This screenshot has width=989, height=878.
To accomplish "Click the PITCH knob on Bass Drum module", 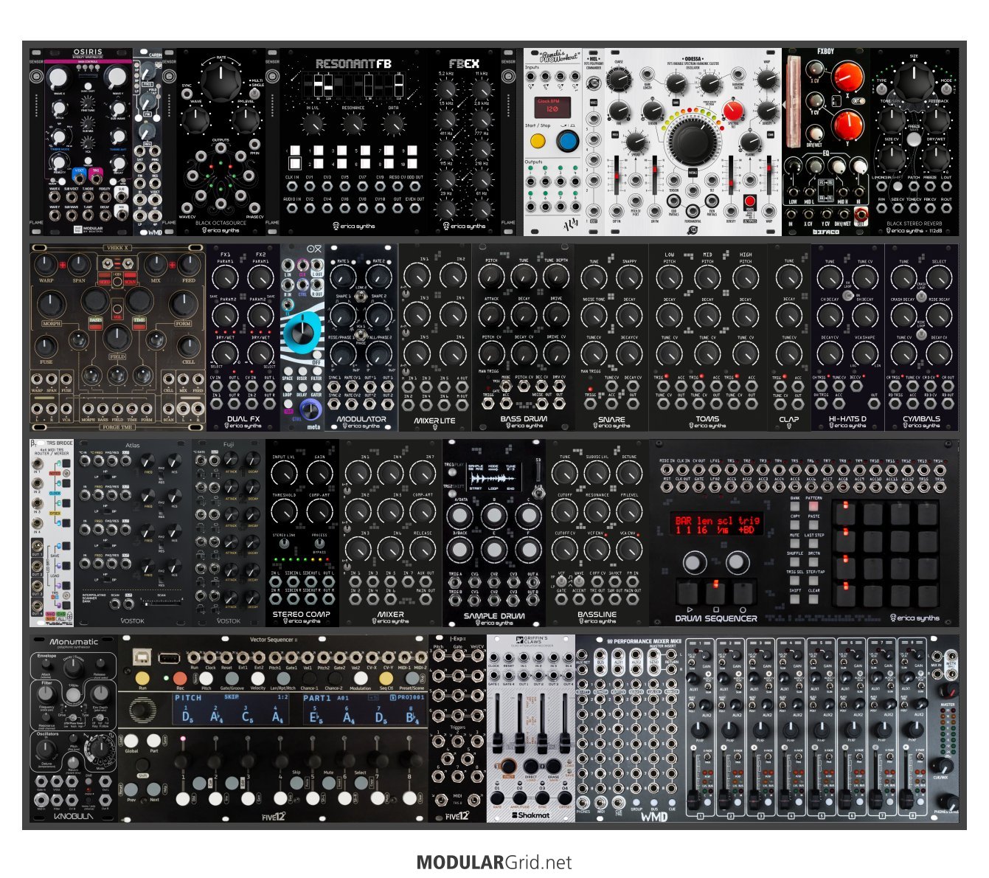I will pyautogui.click(x=491, y=277).
